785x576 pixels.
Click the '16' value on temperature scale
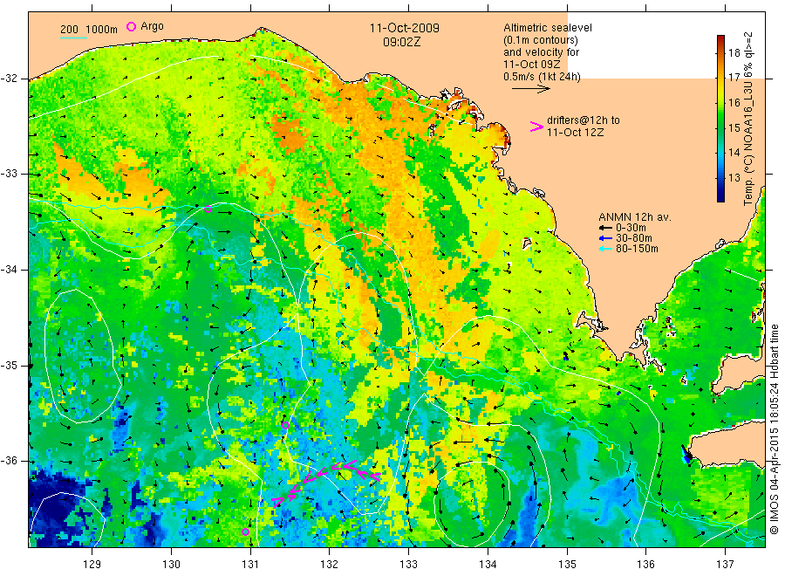734,103
